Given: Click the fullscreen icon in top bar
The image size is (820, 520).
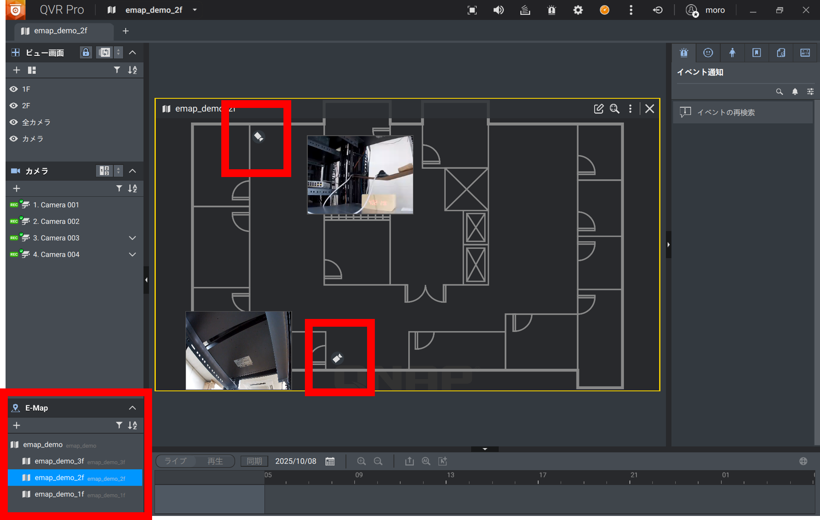Looking at the screenshot, I should (x=472, y=10).
